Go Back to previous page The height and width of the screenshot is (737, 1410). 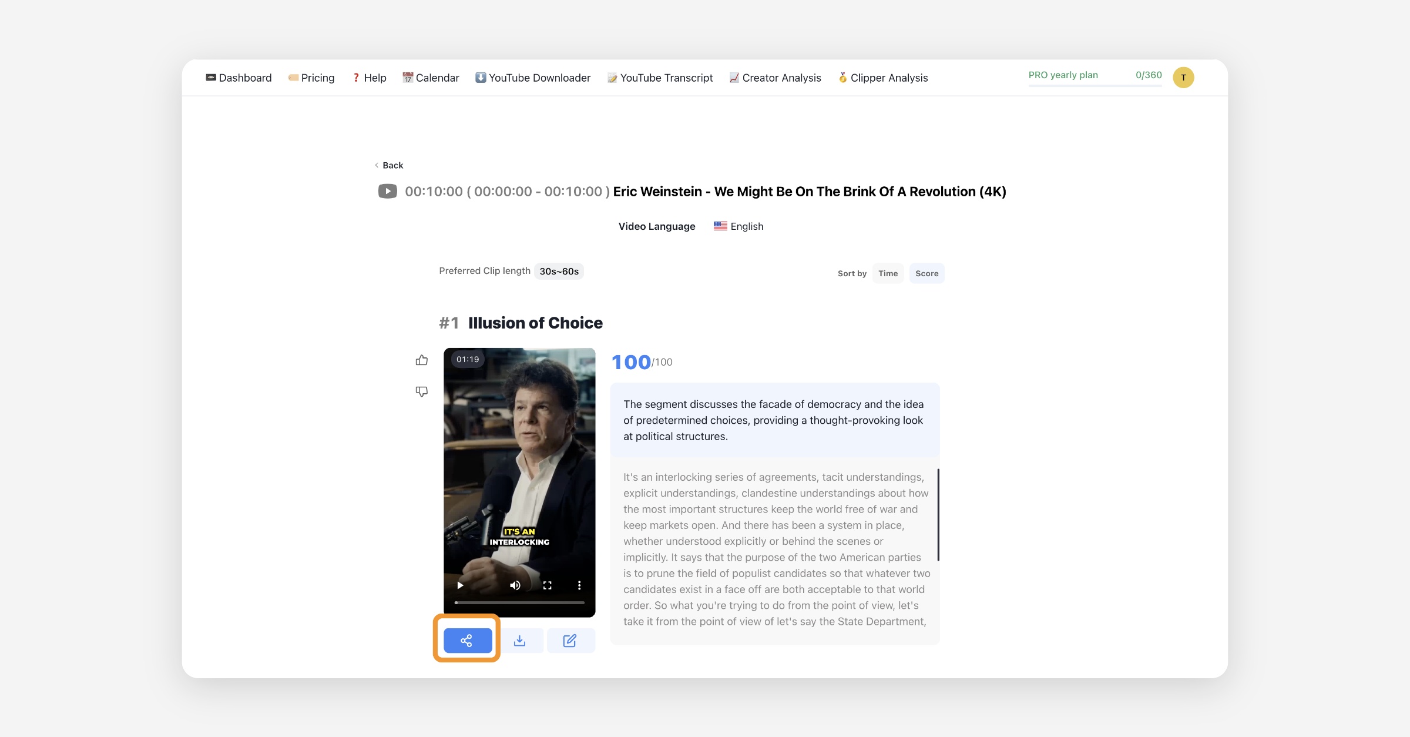(389, 165)
